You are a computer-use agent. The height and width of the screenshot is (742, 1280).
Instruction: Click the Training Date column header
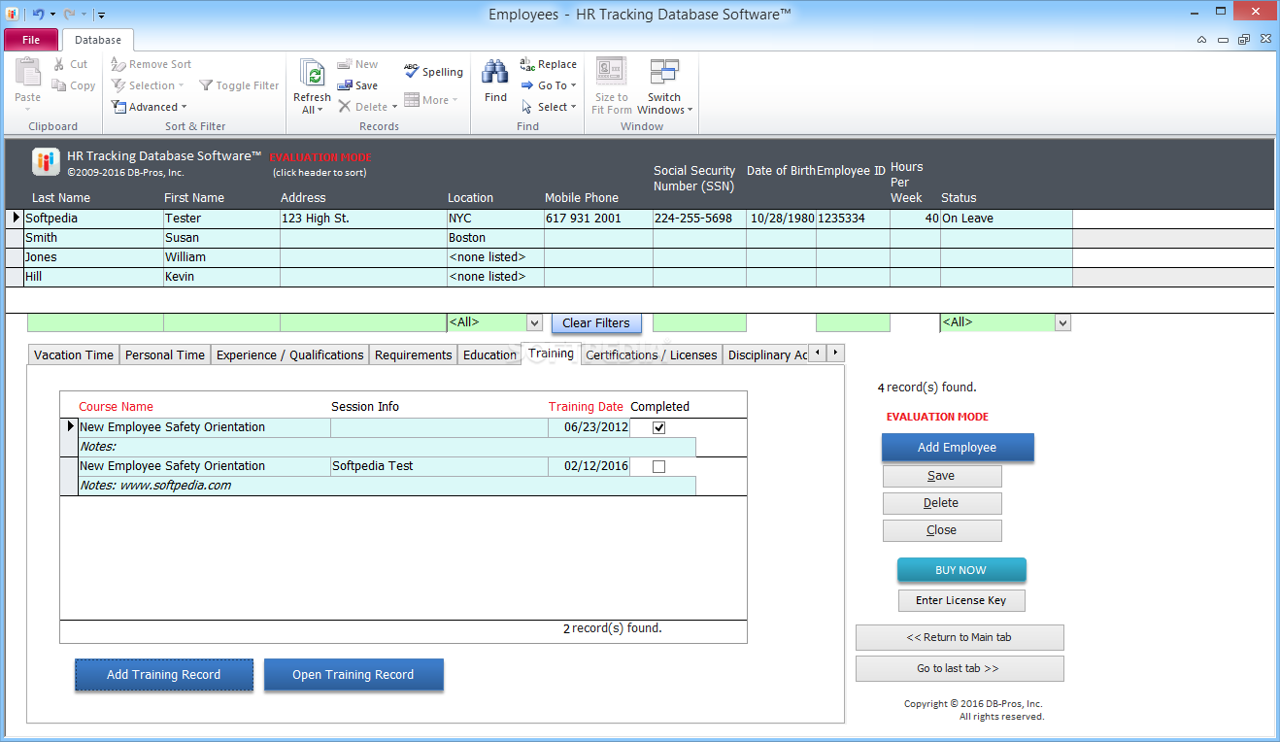[586, 407]
